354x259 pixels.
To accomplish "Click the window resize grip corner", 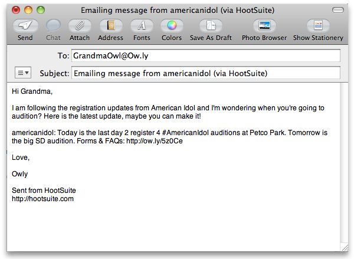I will (344, 247).
